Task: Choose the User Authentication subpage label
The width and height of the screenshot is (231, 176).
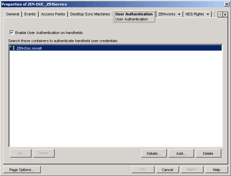Action: tap(131, 19)
